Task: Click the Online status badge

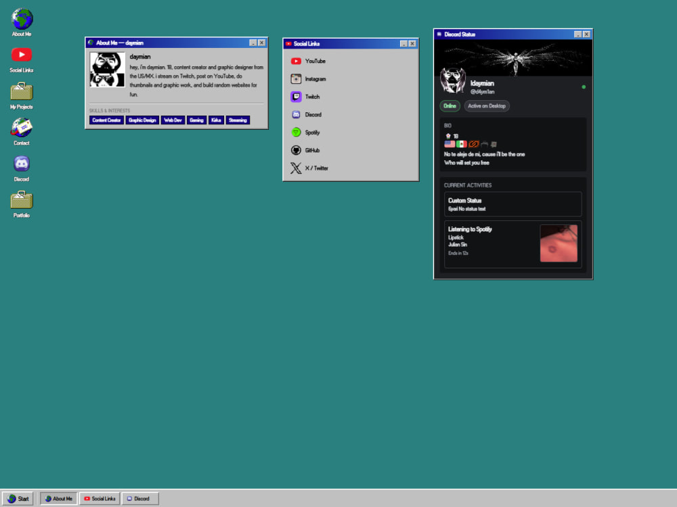Action: [450, 106]
